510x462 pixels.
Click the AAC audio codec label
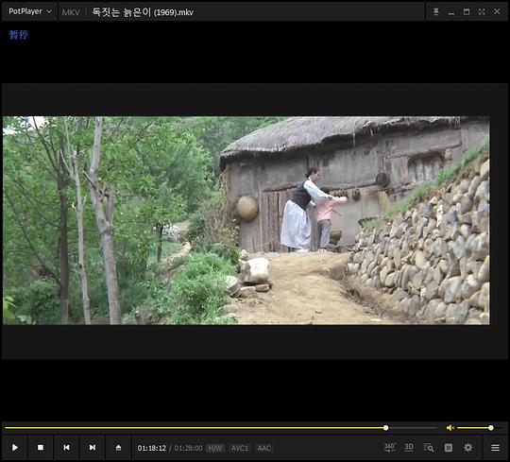(264, 448)
